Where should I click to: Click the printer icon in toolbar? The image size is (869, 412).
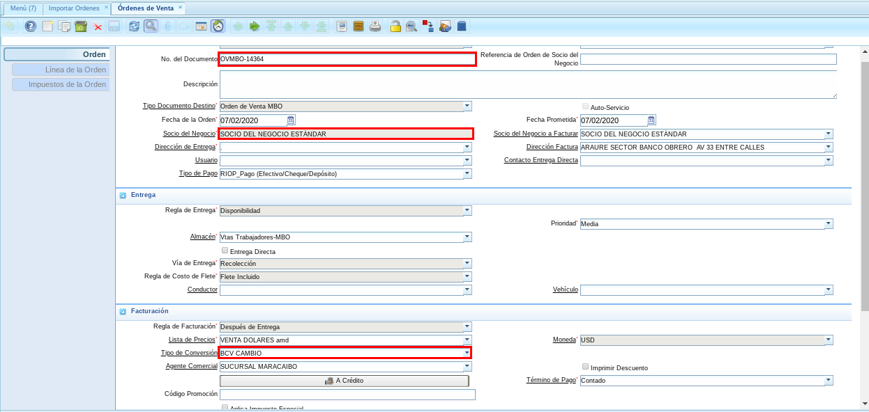(x=375, y=26)
